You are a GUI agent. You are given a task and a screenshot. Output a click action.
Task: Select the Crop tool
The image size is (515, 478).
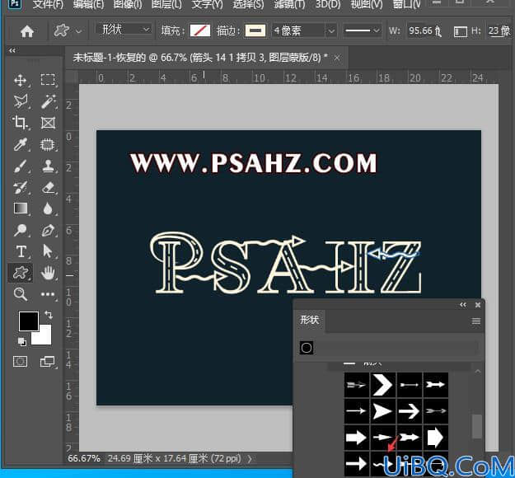click(21, 123)
